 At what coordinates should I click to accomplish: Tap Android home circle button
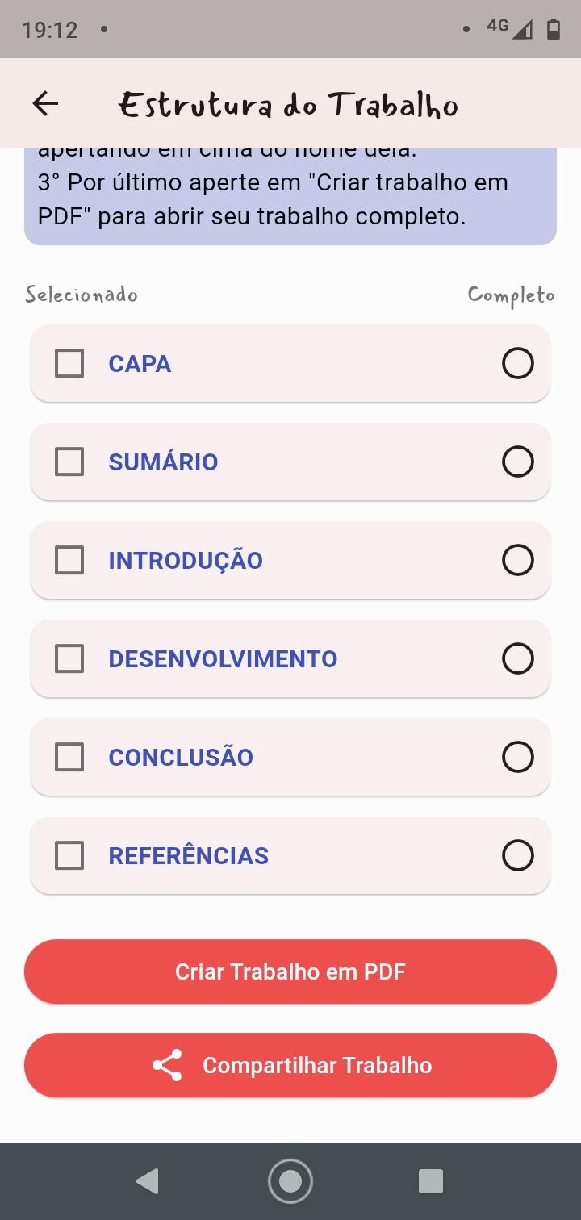tap(290, 1181)
